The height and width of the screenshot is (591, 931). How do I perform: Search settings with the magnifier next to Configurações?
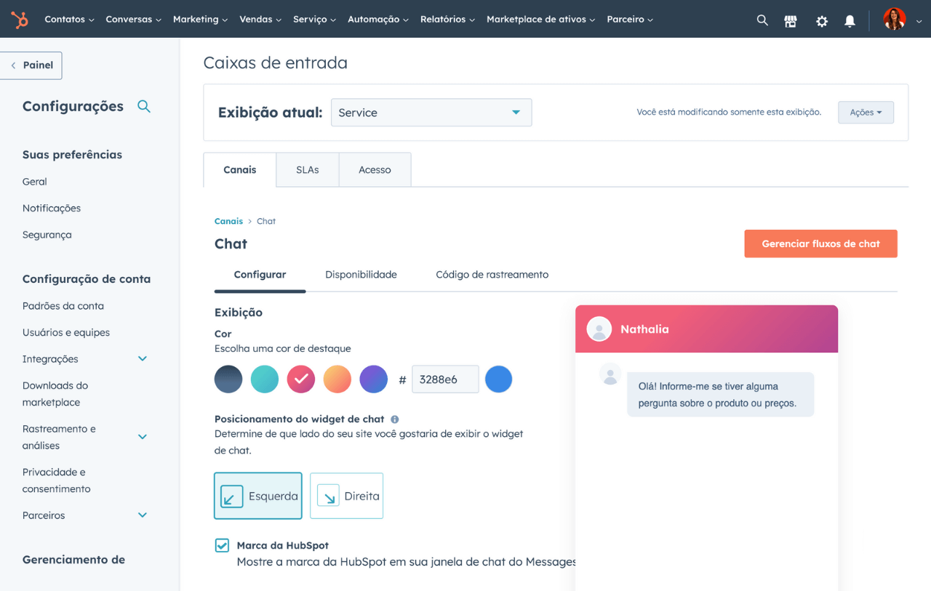[x=144, y=107]
